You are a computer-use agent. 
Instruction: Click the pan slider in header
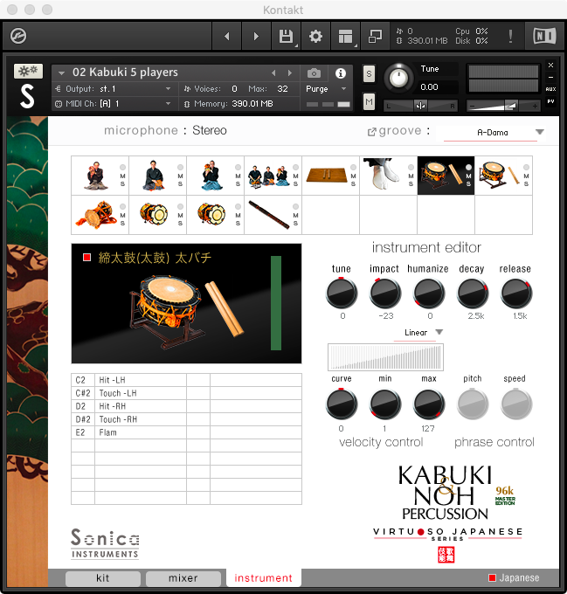point(421,106)
